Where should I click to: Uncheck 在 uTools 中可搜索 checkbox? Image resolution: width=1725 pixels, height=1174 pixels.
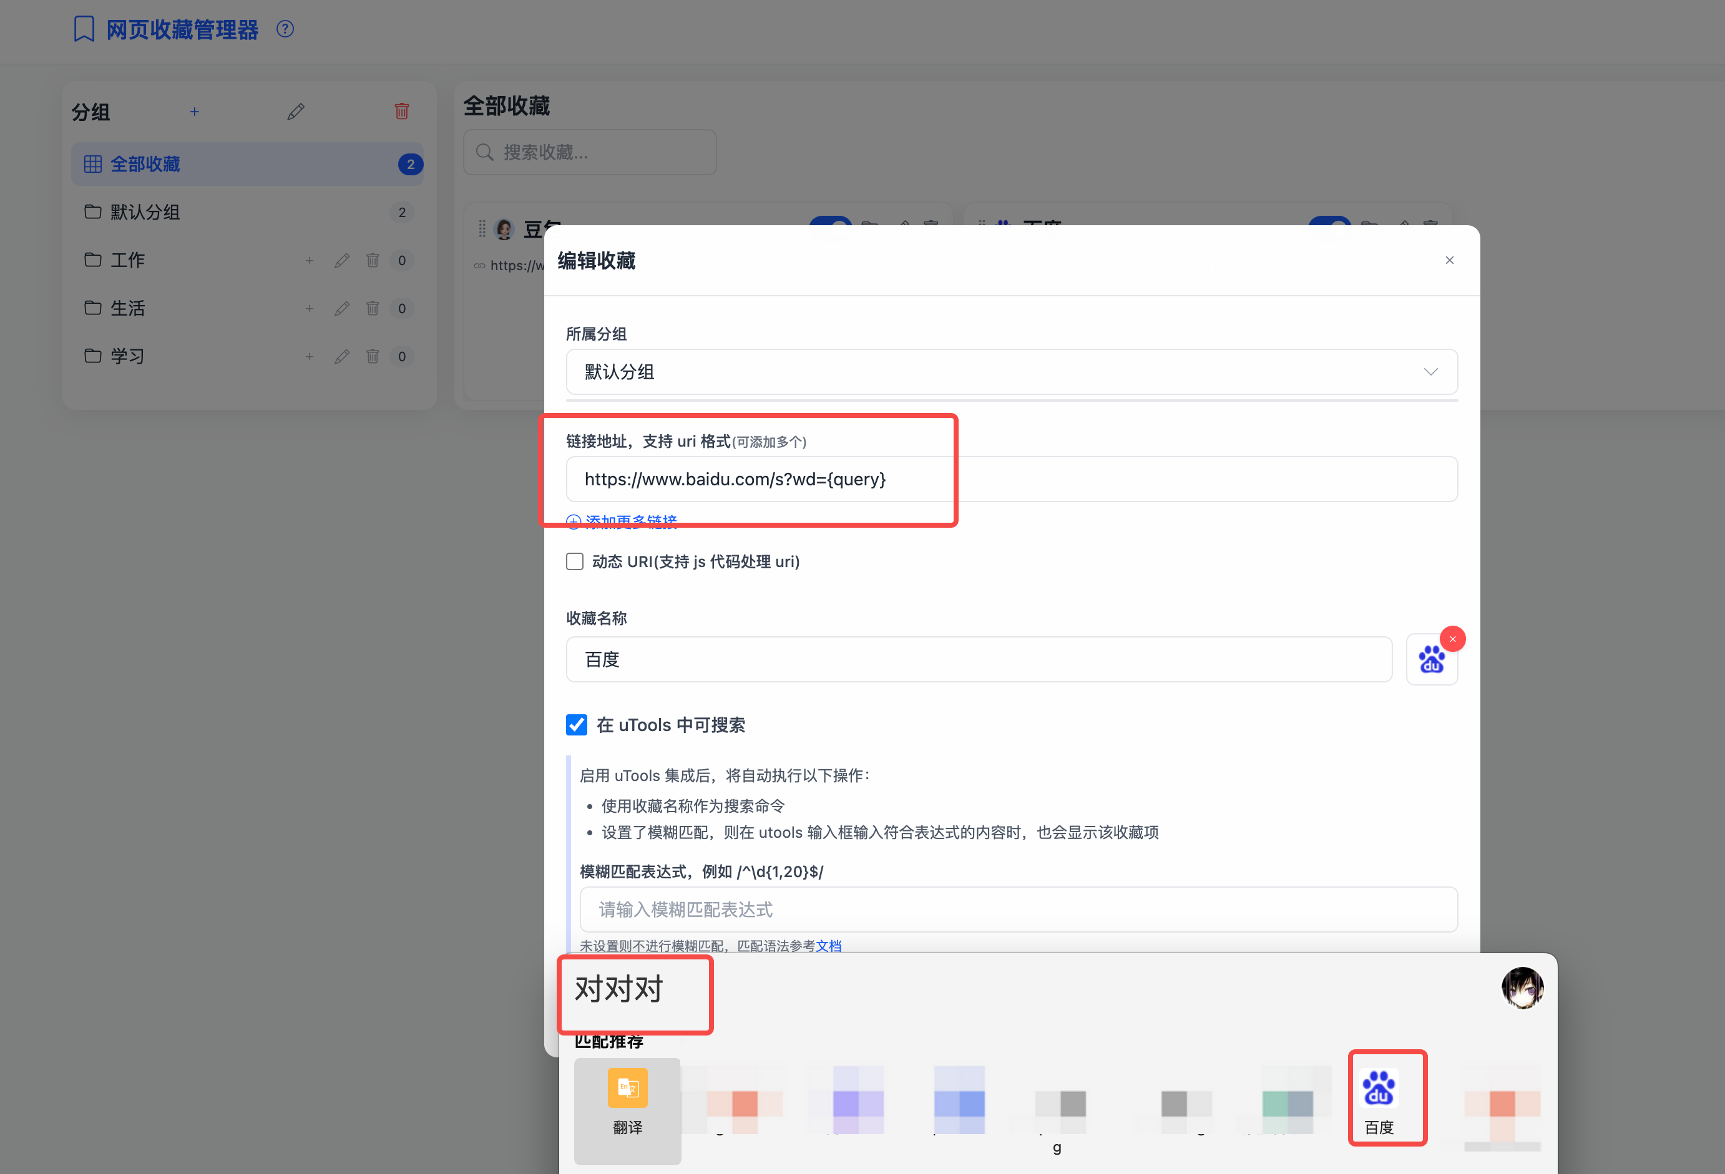[577, 725]
